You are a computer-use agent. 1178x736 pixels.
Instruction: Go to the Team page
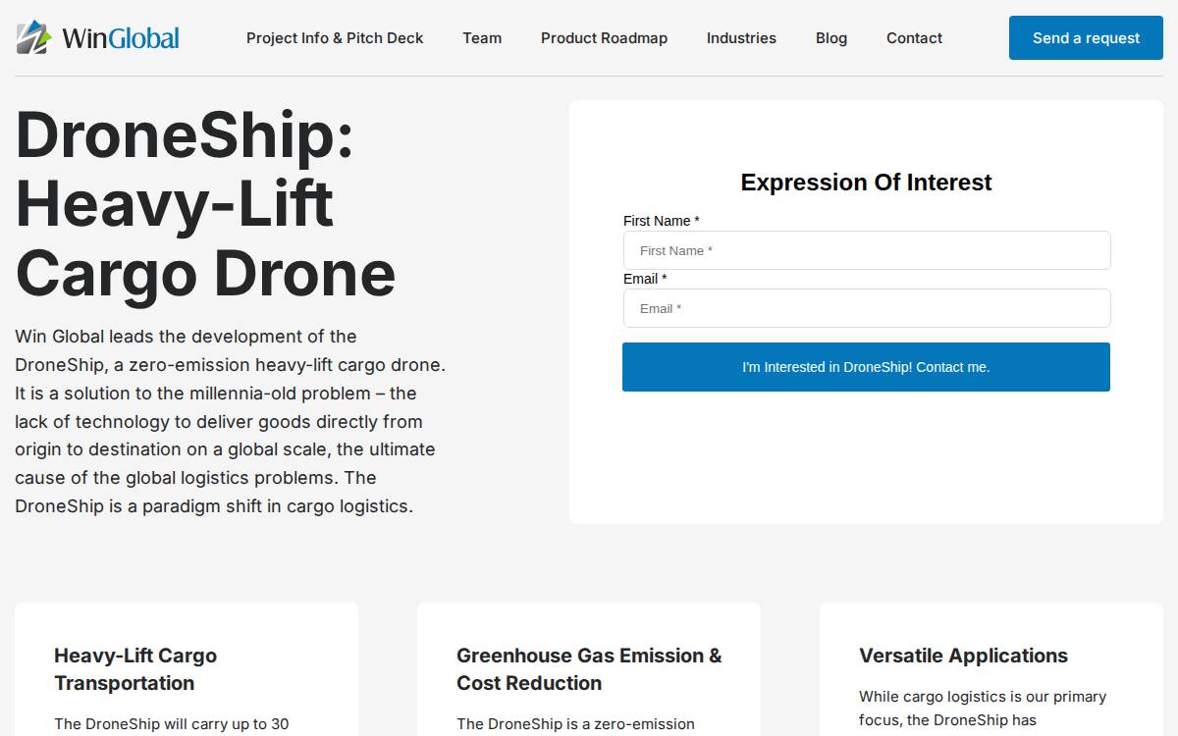tap(482, 38)
